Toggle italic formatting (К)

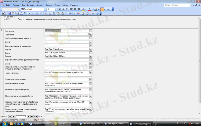[x=63, y=9]
